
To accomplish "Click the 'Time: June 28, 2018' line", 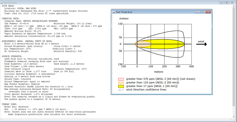I will coord(36,14).
